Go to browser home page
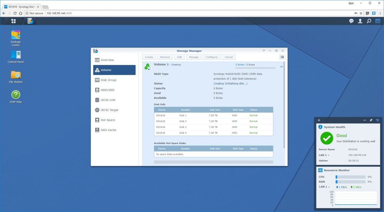This screenshot has height=212, width=384. pos(21,13)
